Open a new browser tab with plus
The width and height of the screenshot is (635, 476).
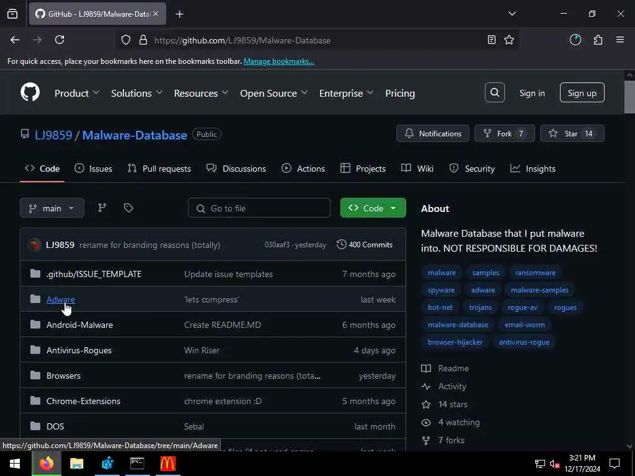(x=179, y=14)
